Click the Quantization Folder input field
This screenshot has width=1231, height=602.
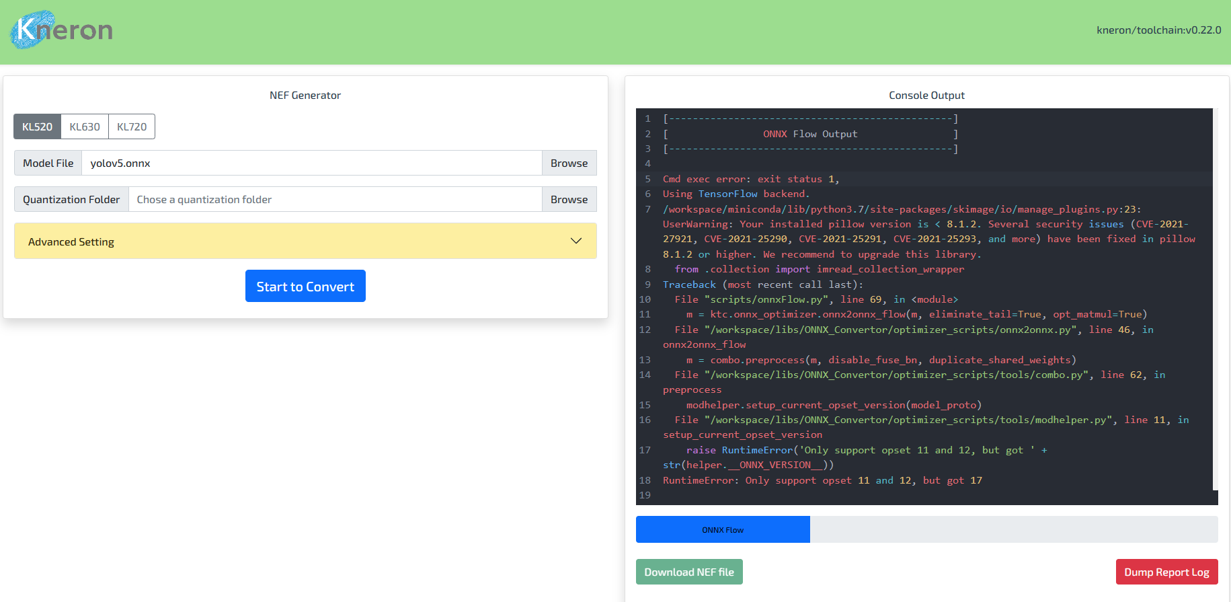coord(335,199)
